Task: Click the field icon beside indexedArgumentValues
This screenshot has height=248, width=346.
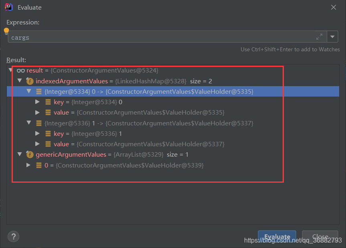Action: pos(30,81)
